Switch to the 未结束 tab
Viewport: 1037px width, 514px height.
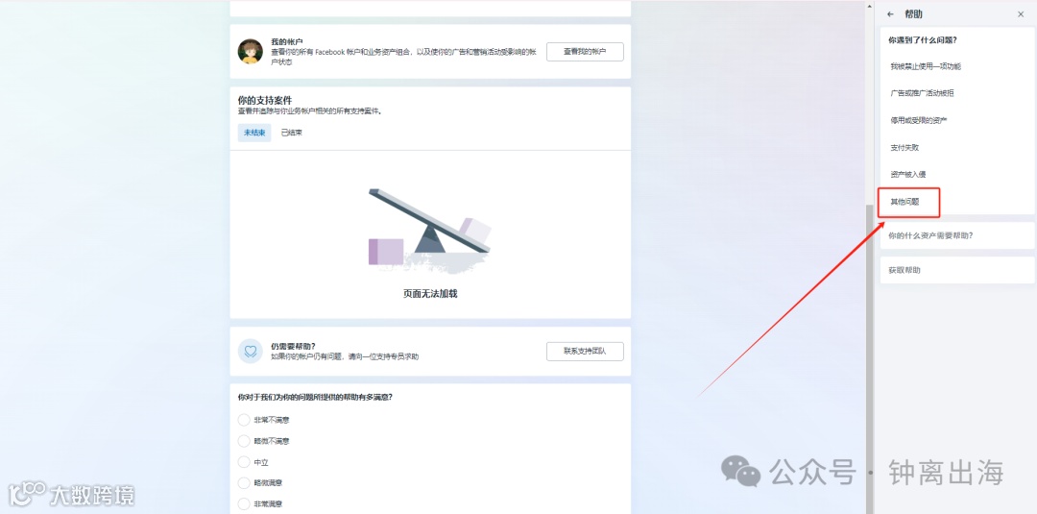coord(254,133)
